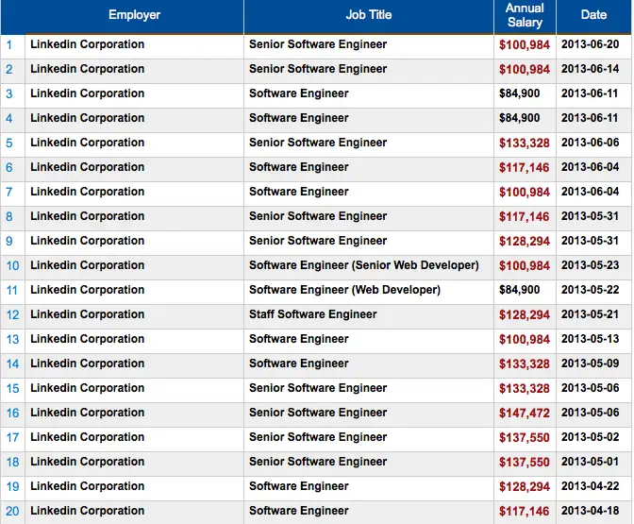Screen dimensions: 634x524
Task: Select Senior Software Engineer title in row 16
Action: pos(318,413)
